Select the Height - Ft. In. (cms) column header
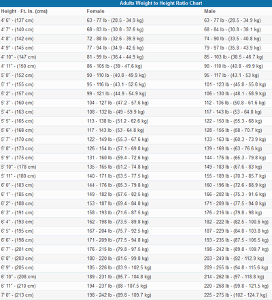 [24, 11]
